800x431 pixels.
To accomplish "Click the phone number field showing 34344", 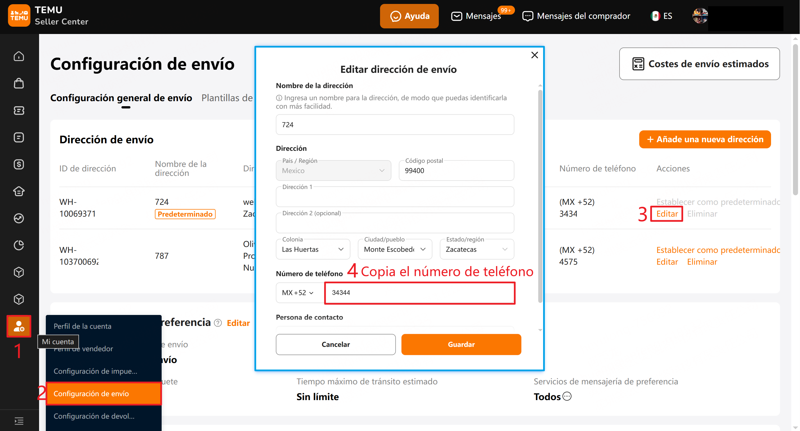I will (420, 292).
